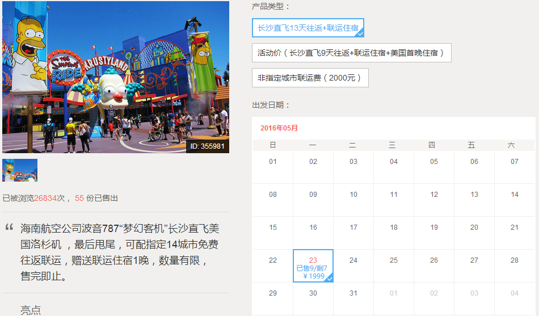
Task: Click the 出发日期 label
Action: tap(271, 105)
